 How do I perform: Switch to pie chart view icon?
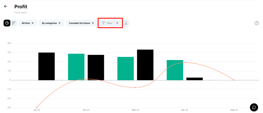[x=7, y=23]
